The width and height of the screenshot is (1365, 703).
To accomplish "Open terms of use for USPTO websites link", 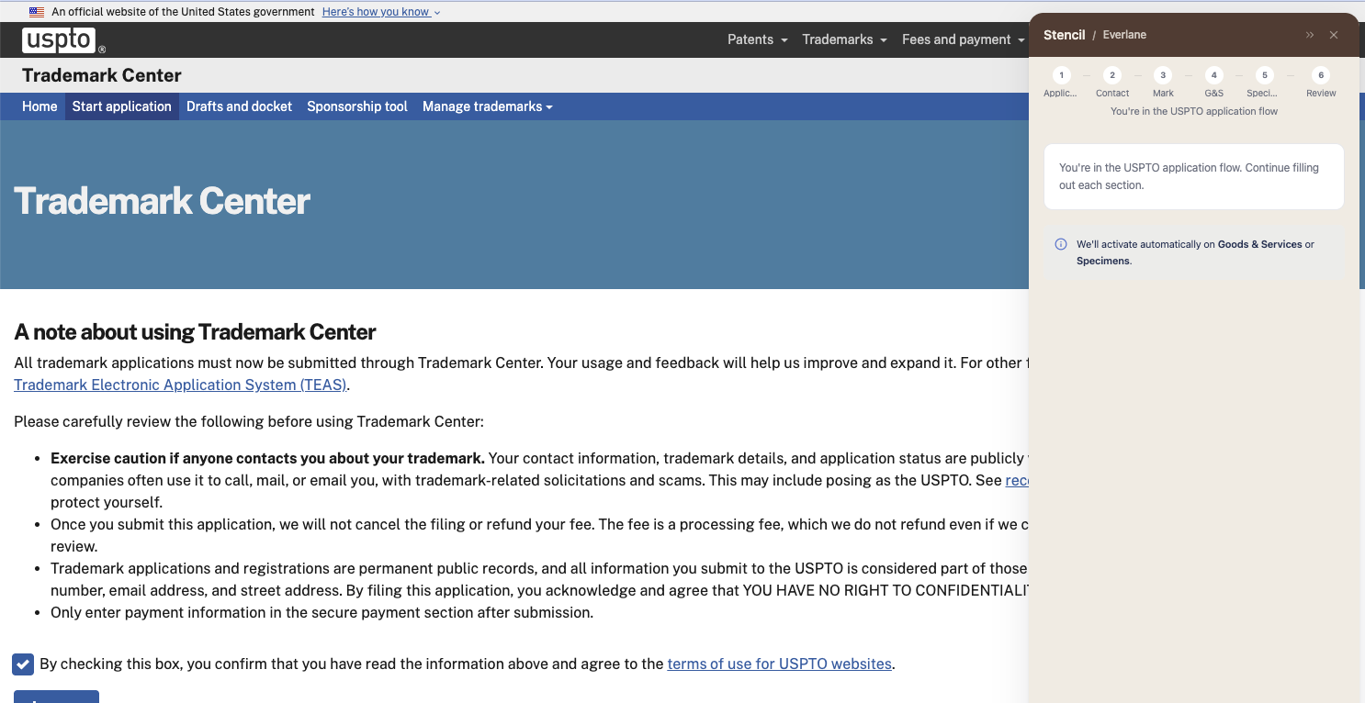I will [780, 664].
